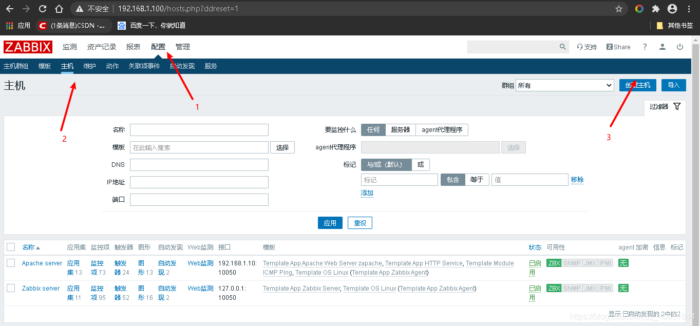The width and height of the screenshot is (700, 326).
Task: Open Zabbix 支持 support link
Action: point(587,47)
